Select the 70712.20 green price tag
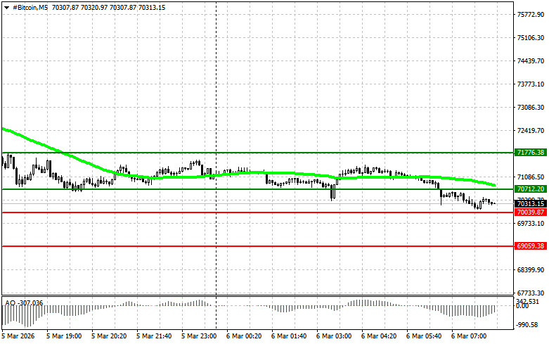This screenshot has width=549, height=344. click(531, 189)
